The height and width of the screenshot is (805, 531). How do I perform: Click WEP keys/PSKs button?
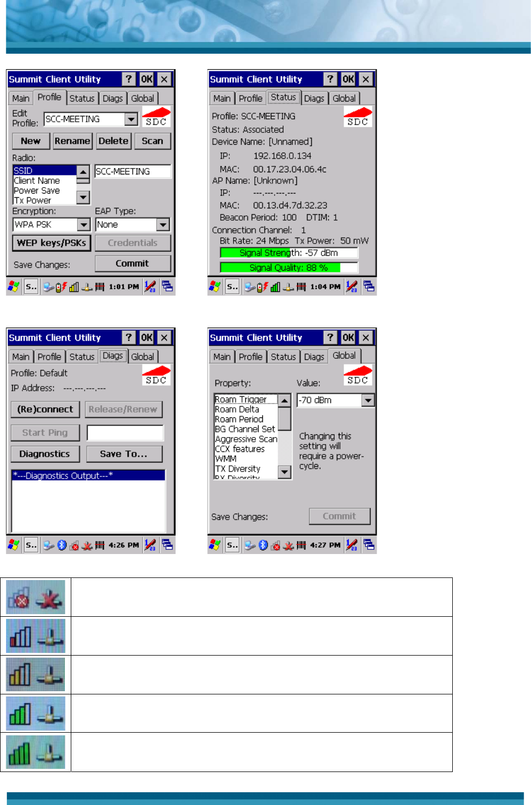pyautogui.click(x=52, y=243)
